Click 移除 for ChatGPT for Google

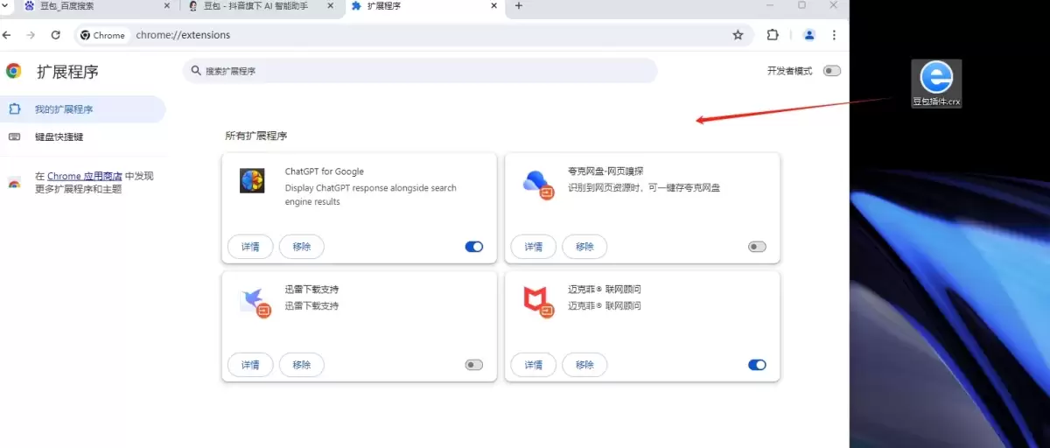(302, 247)
